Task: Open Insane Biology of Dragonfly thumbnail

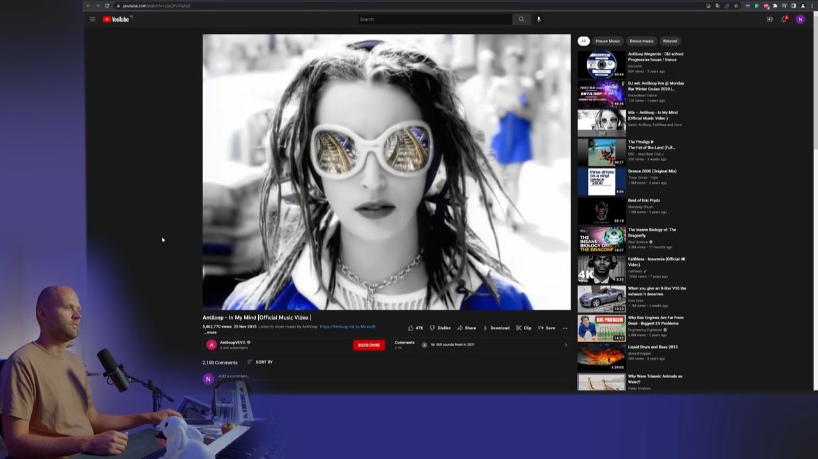Action: [601, 240]
